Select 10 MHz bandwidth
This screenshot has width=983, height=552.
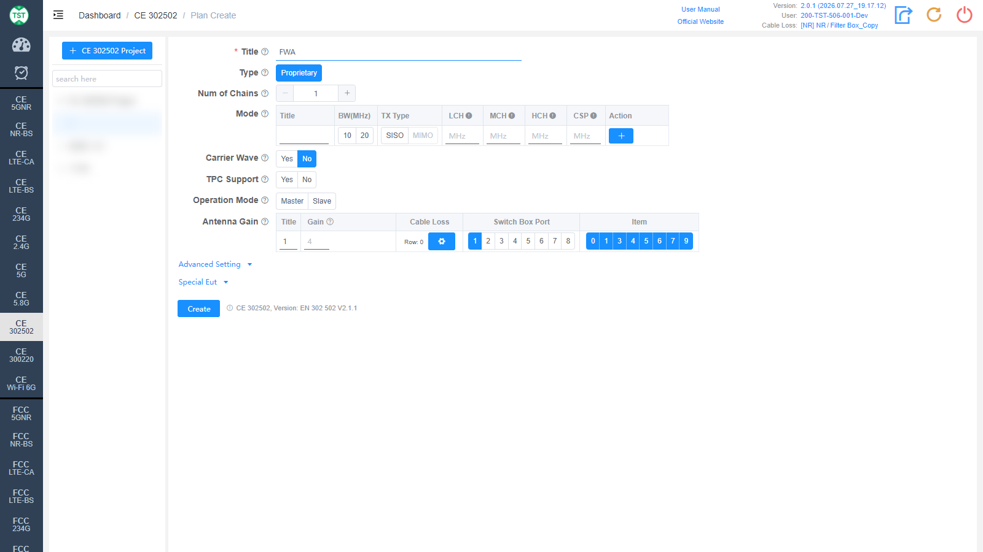tap(348, 136)
